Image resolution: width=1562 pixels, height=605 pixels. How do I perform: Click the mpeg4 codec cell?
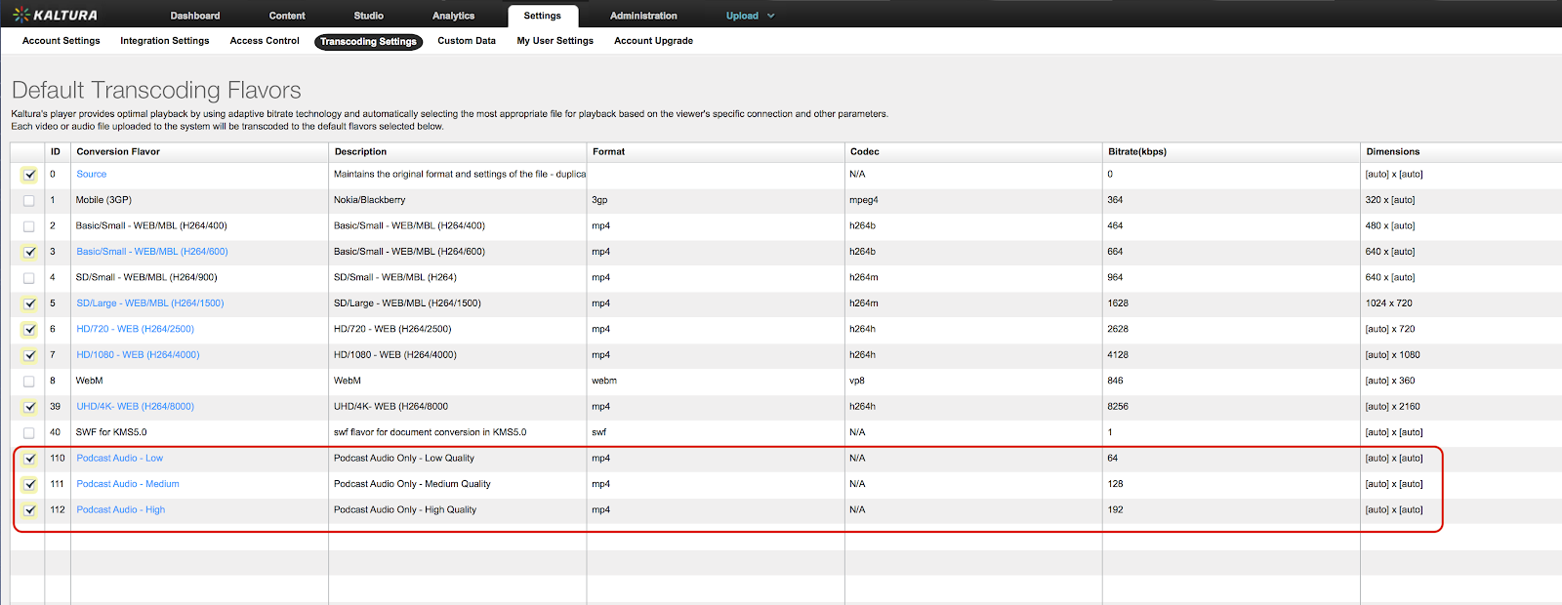[864, 200]
